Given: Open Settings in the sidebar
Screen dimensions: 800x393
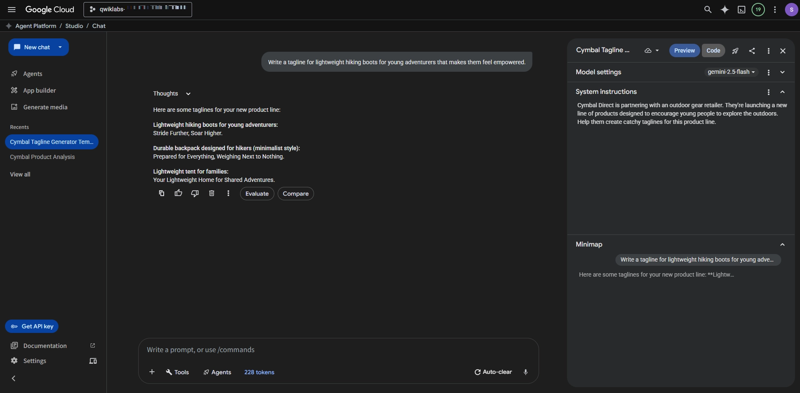Looking at the screenshot, I should (35, 361).
